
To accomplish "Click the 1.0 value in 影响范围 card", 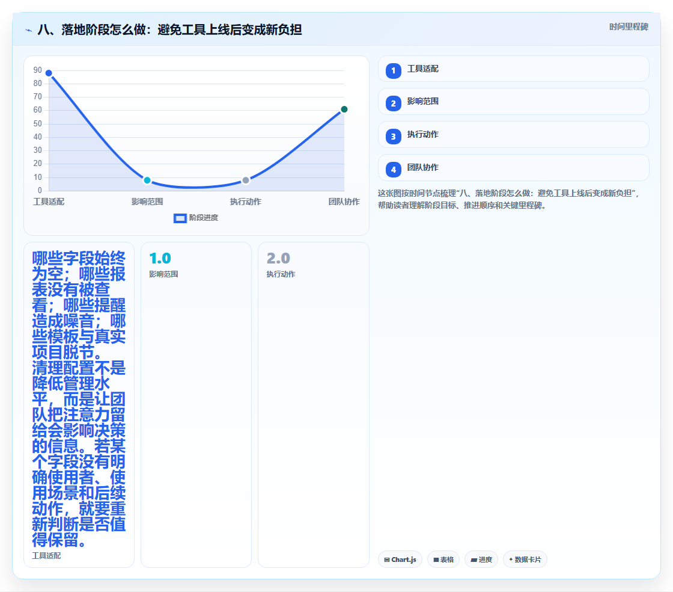I will click(x=160, y=258).
